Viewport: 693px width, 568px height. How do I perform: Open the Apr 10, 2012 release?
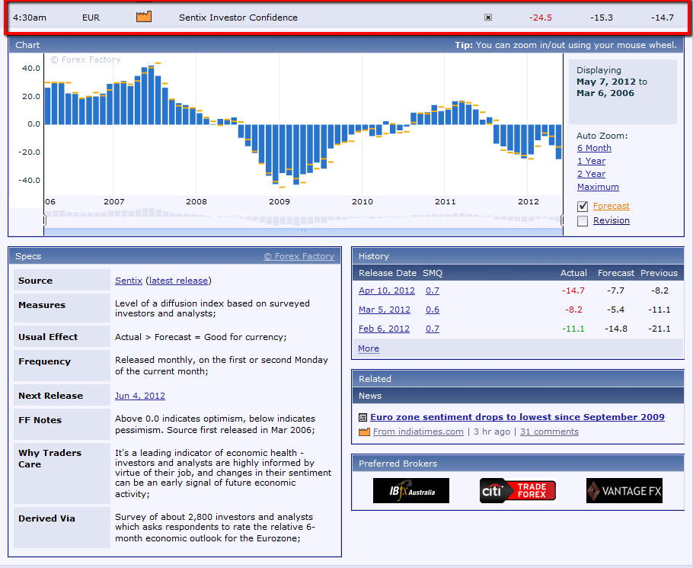tap(387, 290)
